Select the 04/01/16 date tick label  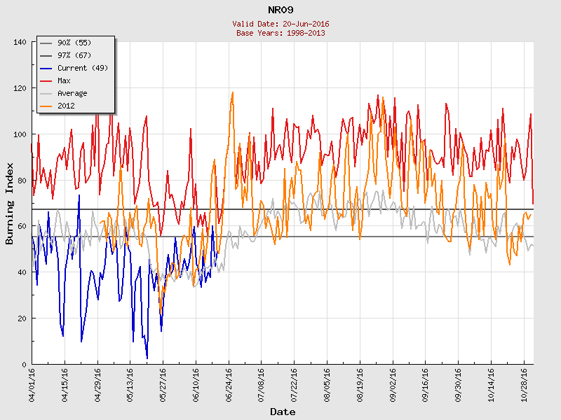click(x=32, y=384)
